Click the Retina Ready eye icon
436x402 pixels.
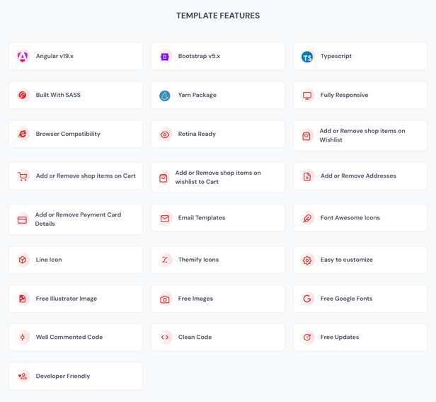165,134
